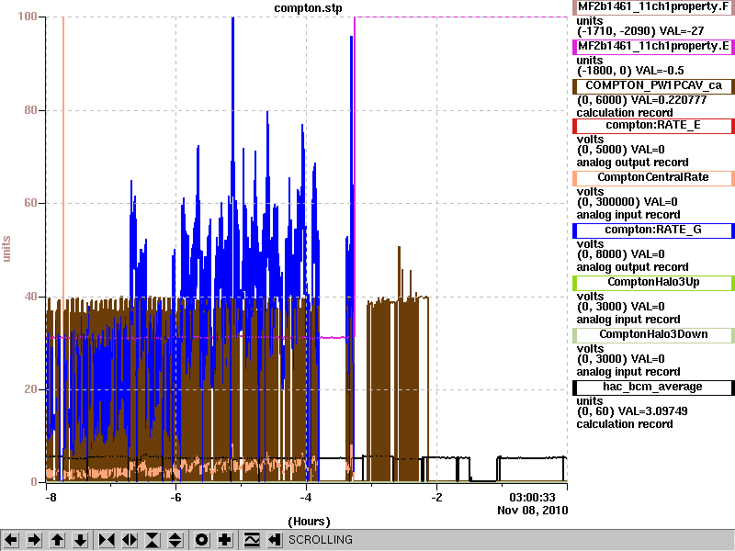
Task: Select the brown COMPTON_PW1PCAV_ca legend entry
Action: (653, 85)
